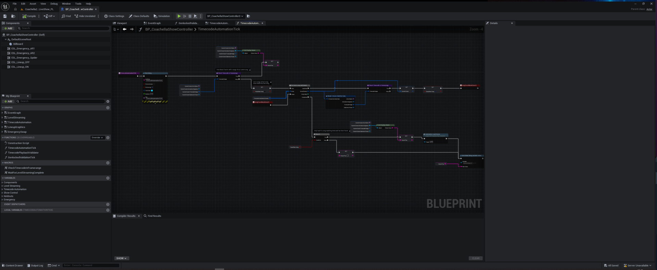
Task: Open the Debug menu
Action: point(54,4)
